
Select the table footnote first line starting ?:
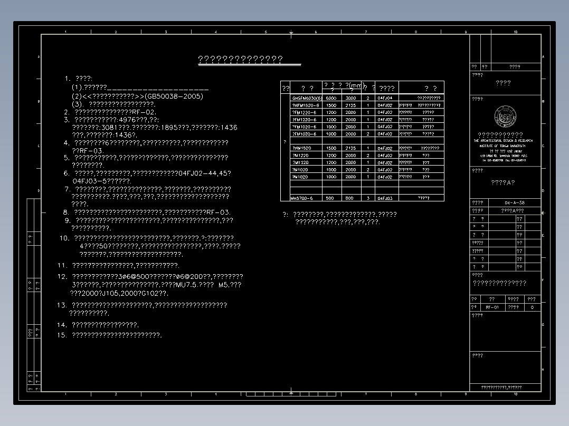point(340,214)
